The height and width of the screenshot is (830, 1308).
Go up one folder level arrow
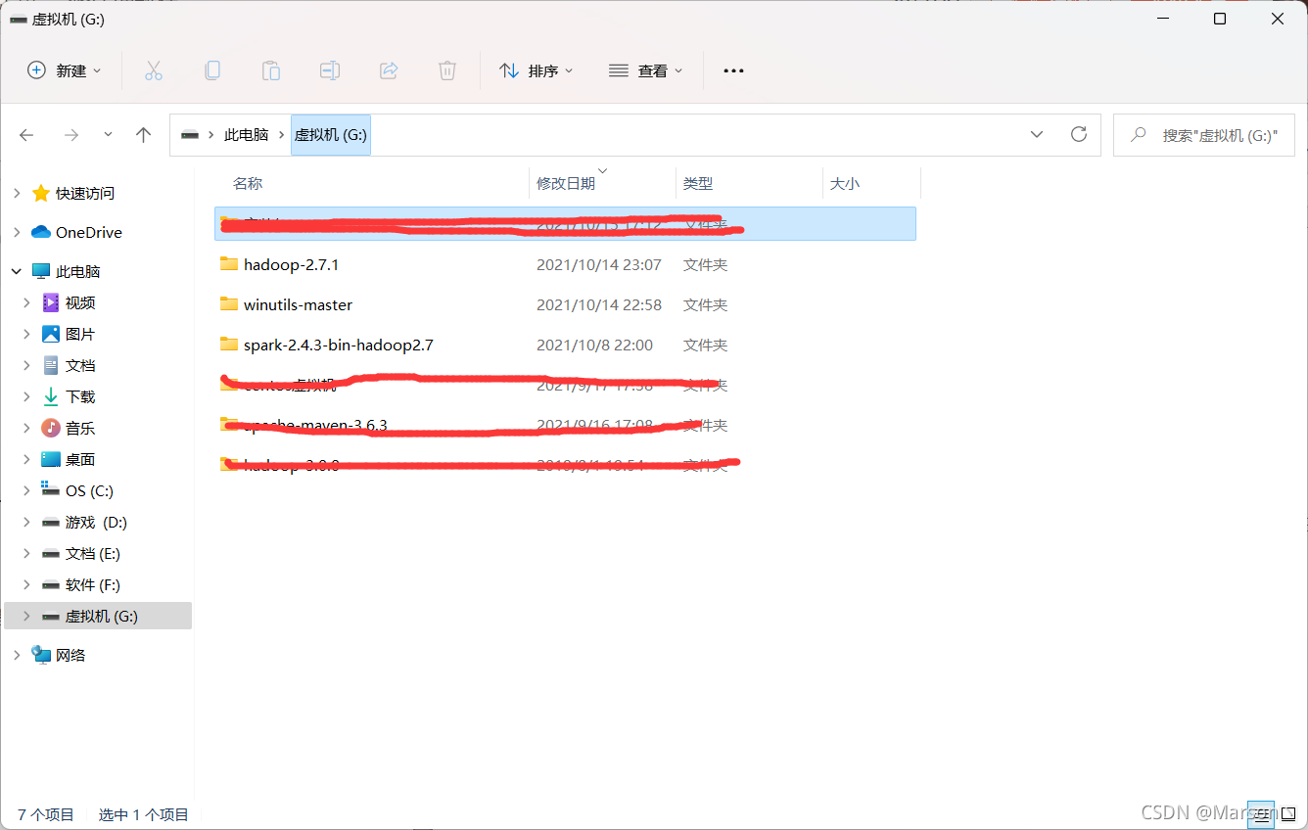coord(144,135)
